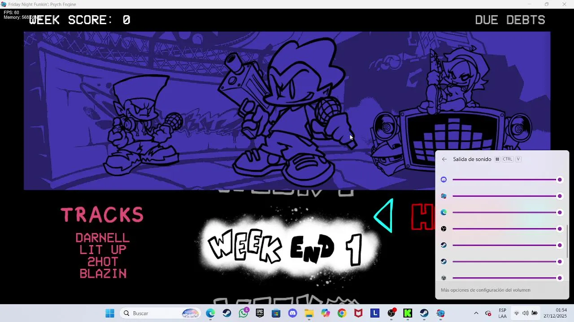Click the red difficulty label beside arrow

(423, 217)
